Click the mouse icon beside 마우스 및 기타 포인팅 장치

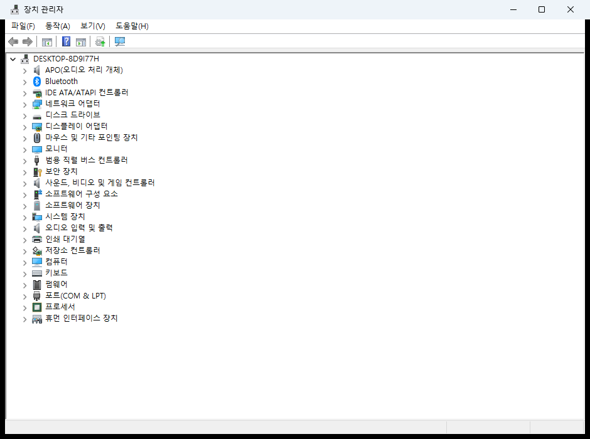pos(37,138)
